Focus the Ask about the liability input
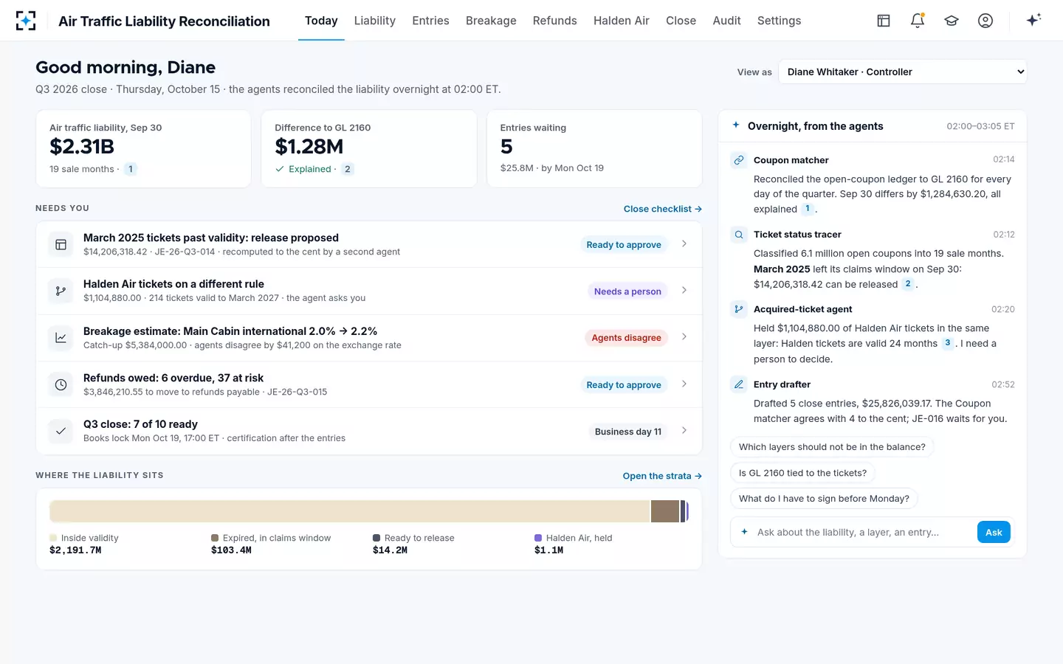 [x=862, y=532]
